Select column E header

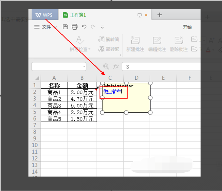[x=163, y=78]
